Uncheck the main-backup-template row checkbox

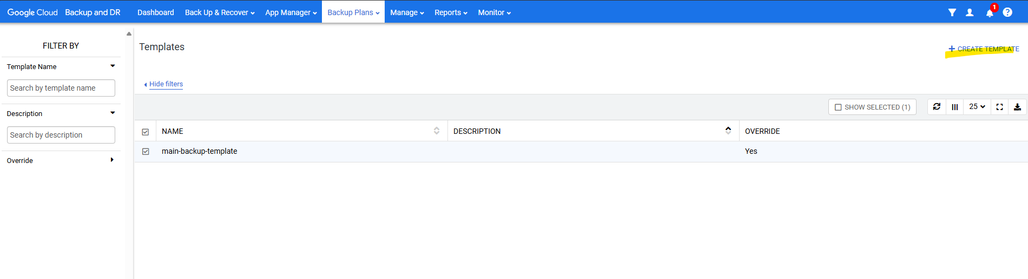[146, 152]
